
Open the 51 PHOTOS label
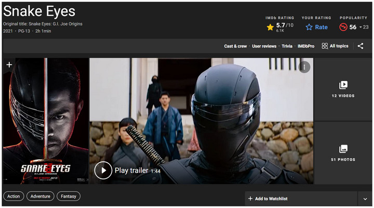point(343,160)
